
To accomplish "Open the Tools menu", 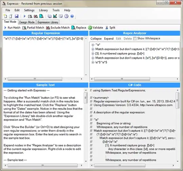I will click(56, 10).
